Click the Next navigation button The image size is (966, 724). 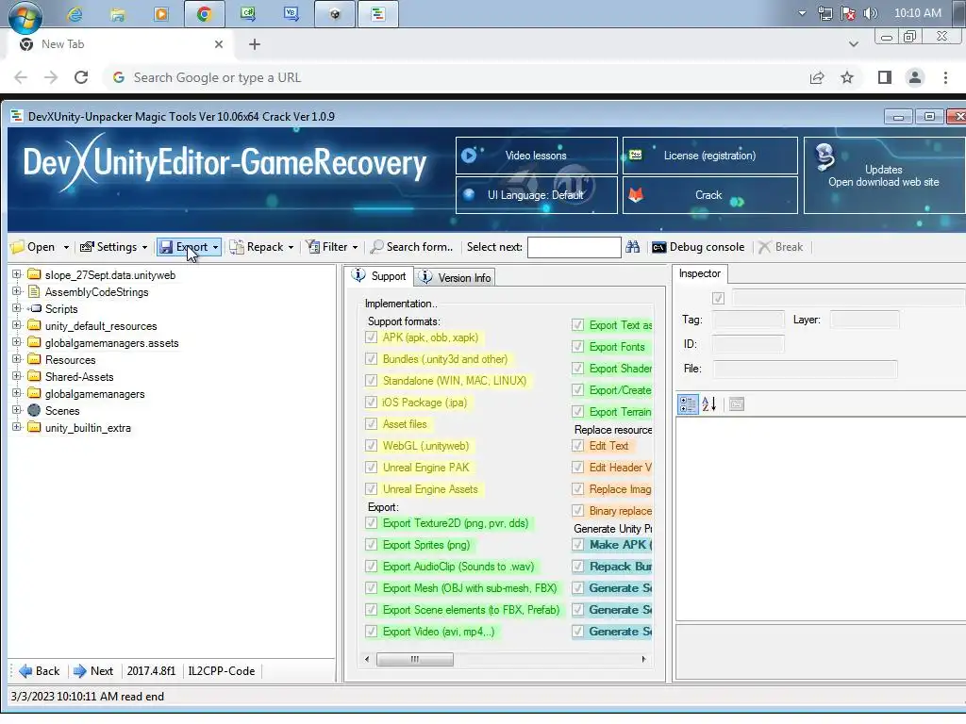click(x=93, y=670)
